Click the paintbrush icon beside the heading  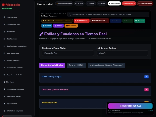(x=41, y=34)
